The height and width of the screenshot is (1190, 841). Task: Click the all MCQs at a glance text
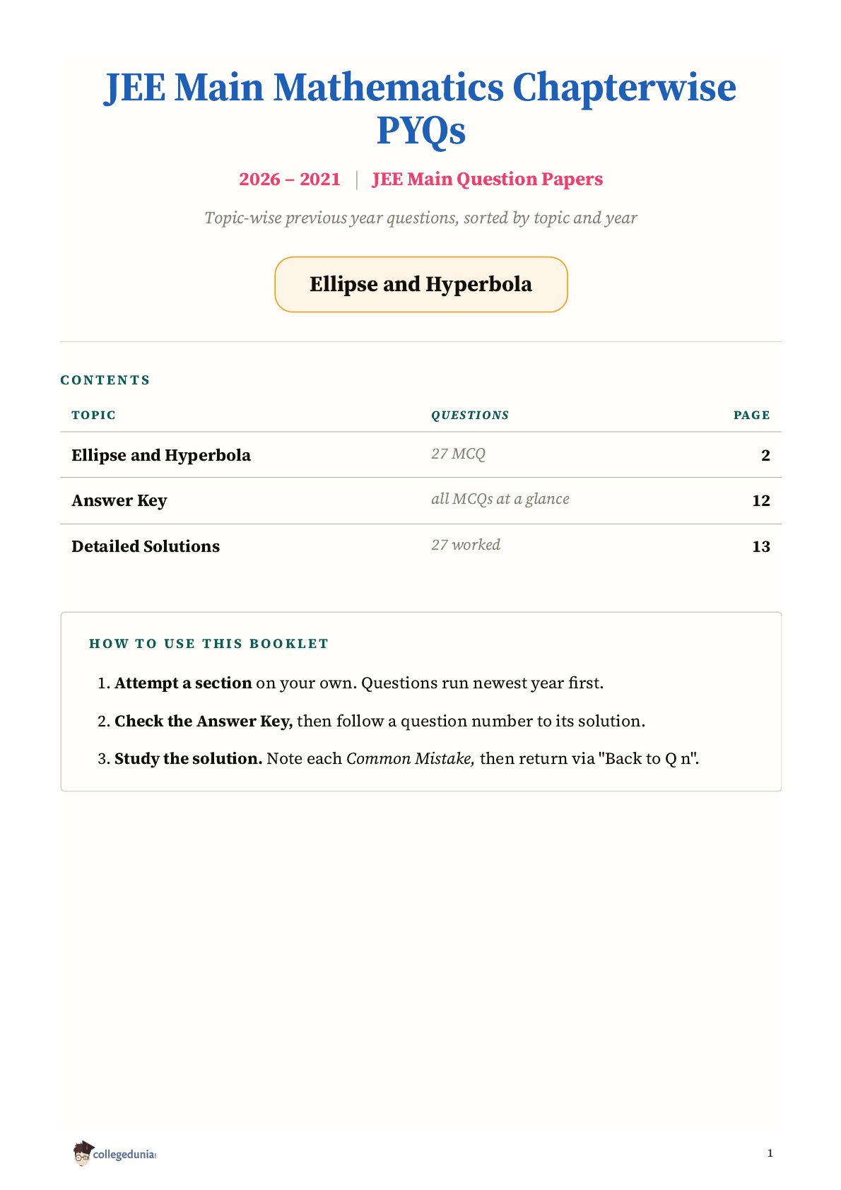(x=500, y=499)
